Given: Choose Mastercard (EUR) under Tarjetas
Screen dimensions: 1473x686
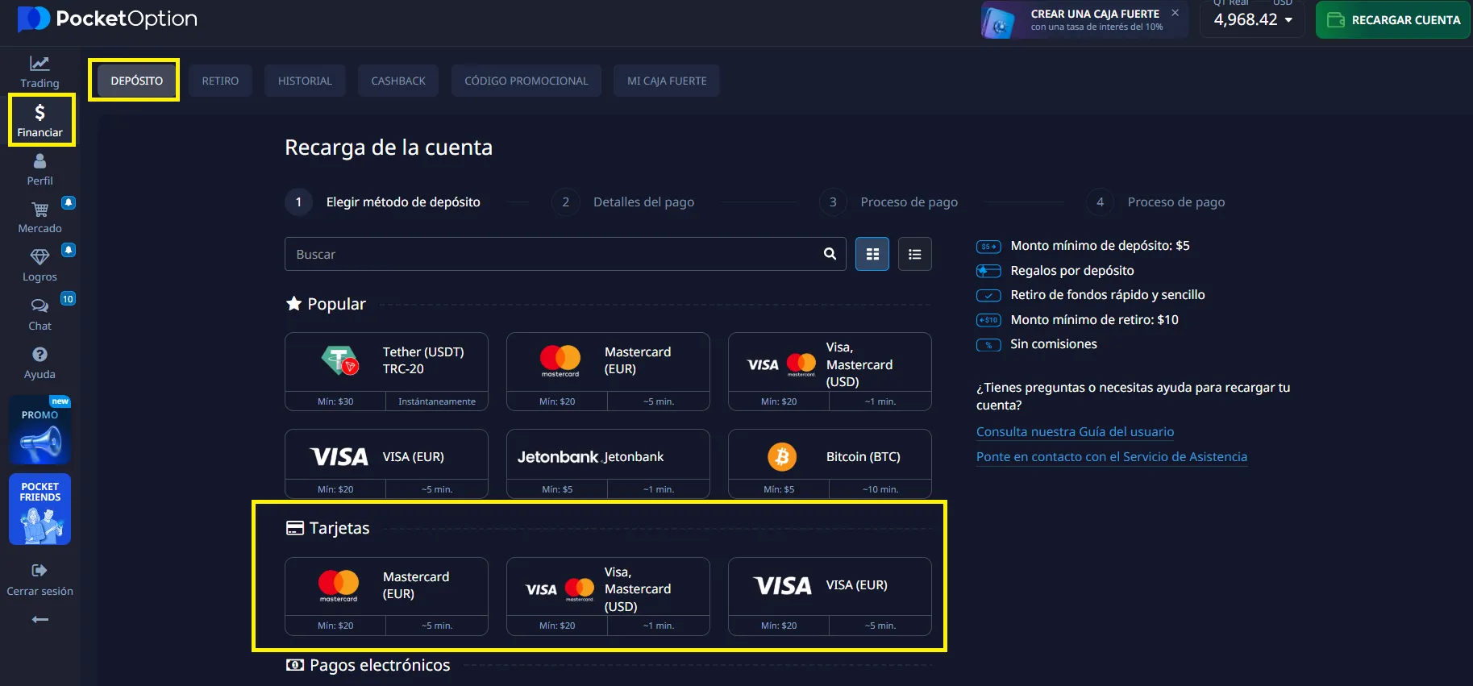Looking at the screenshot, I should pos(386,597).
